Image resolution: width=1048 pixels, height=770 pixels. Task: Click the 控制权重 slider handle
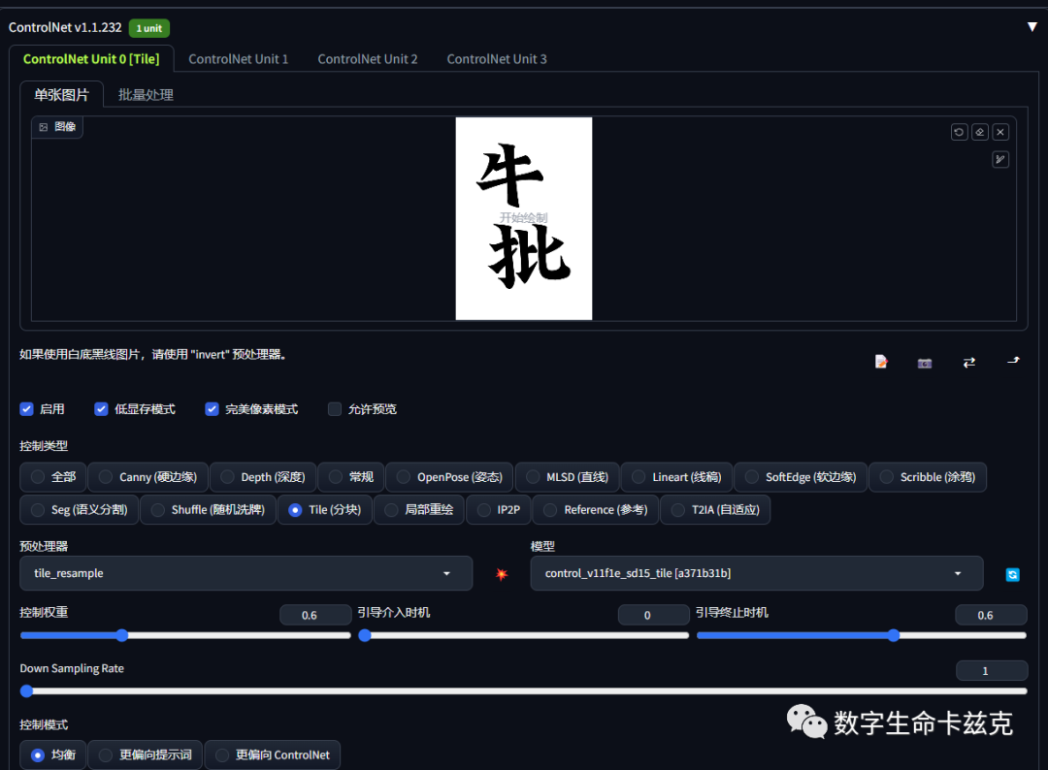121,635
